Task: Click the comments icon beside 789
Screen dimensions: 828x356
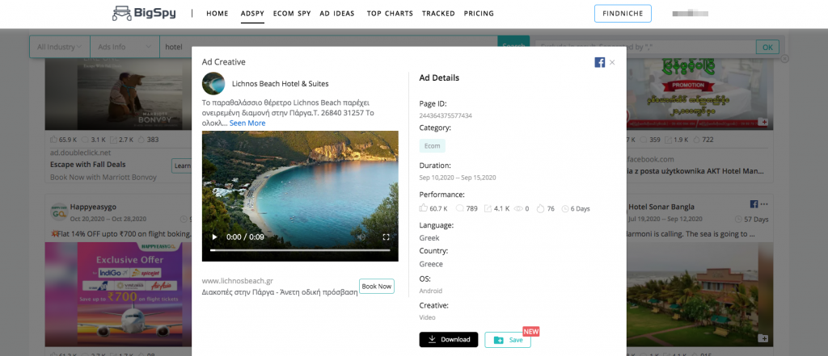Action: pyautogui.click(x=459, y=208)
